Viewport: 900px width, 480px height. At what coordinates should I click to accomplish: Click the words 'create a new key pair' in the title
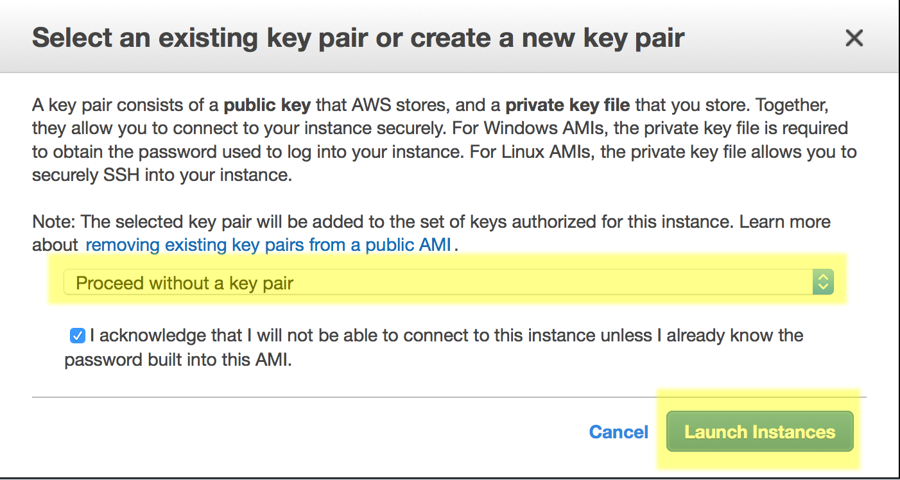point(548,39)
